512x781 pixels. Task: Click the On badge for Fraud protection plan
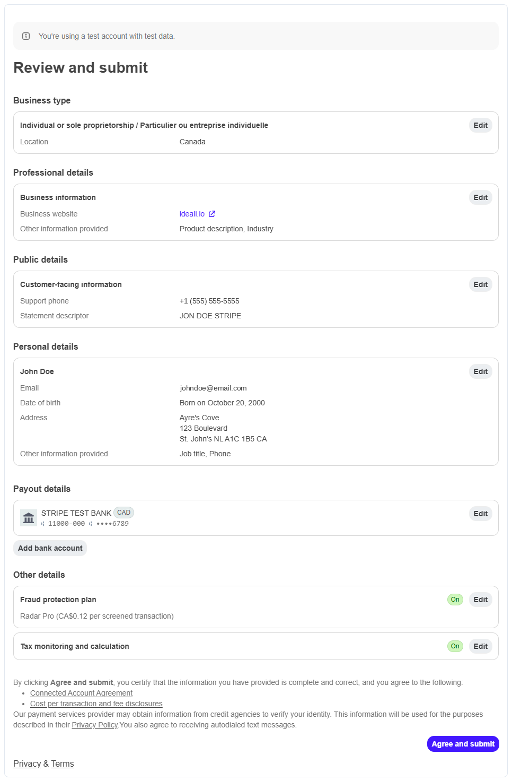[455, 600]
